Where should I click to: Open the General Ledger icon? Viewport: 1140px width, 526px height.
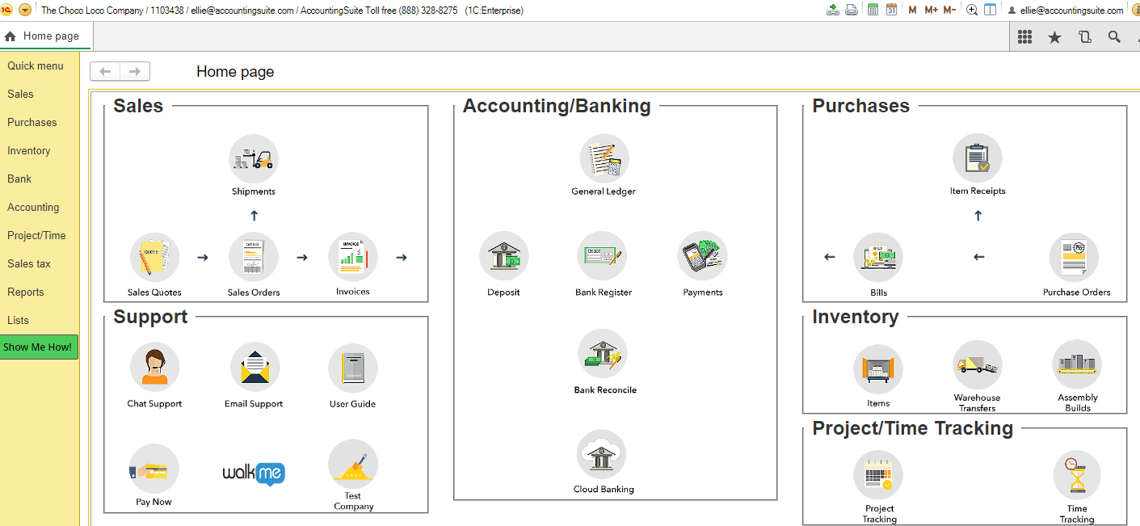point(604,159)
